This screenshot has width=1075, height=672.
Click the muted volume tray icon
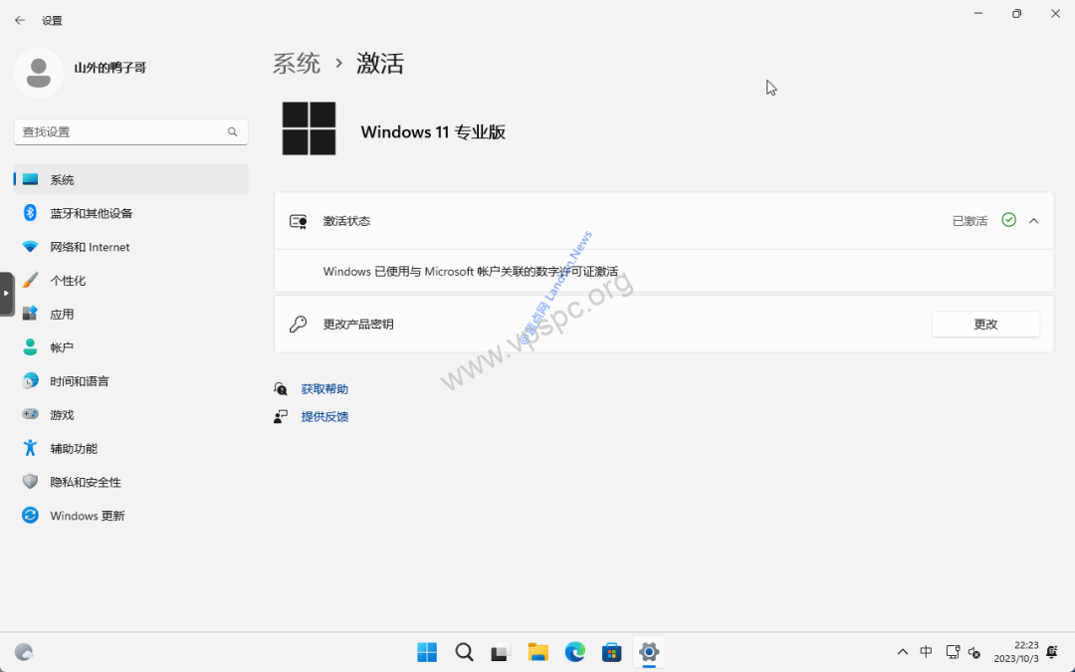pyautogui.click(x=974, y=652)
